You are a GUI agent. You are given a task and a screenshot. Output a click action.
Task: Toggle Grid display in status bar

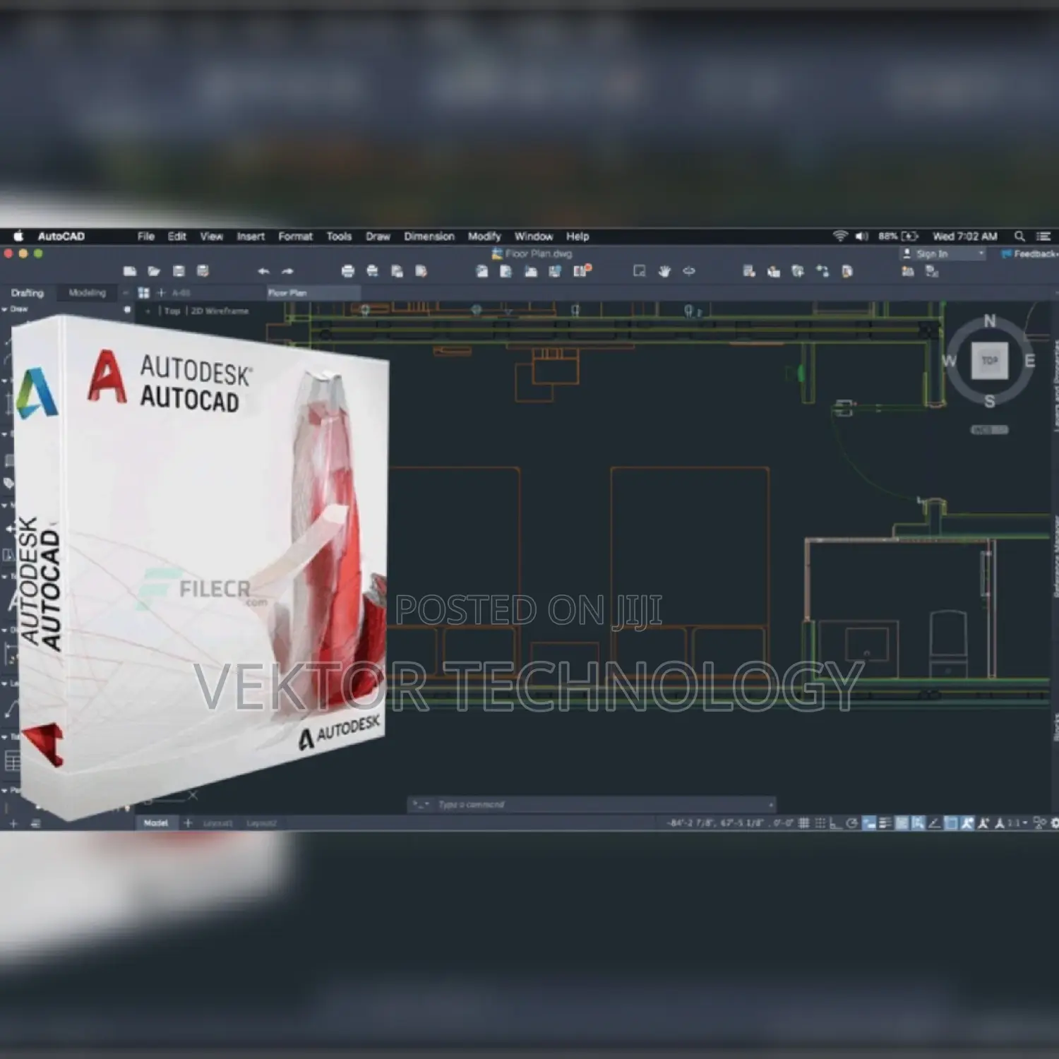(x=803, y=823)
